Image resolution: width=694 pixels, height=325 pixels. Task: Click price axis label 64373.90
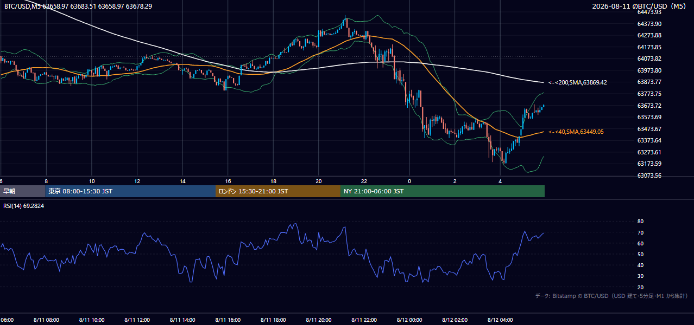click(649, 24)
